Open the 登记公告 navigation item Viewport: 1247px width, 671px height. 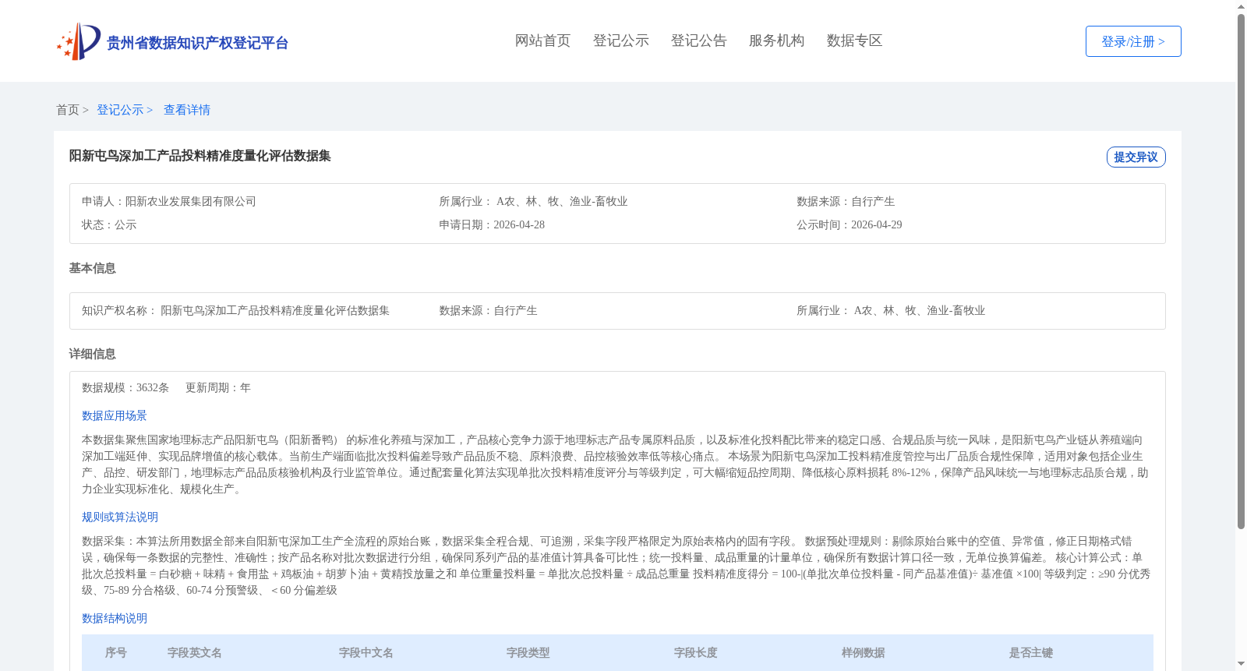(698, 41)
